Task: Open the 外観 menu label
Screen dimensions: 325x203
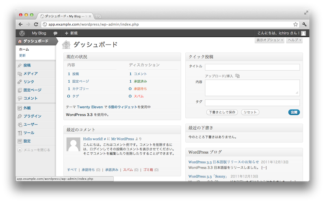Action: [x=27, y=108]
